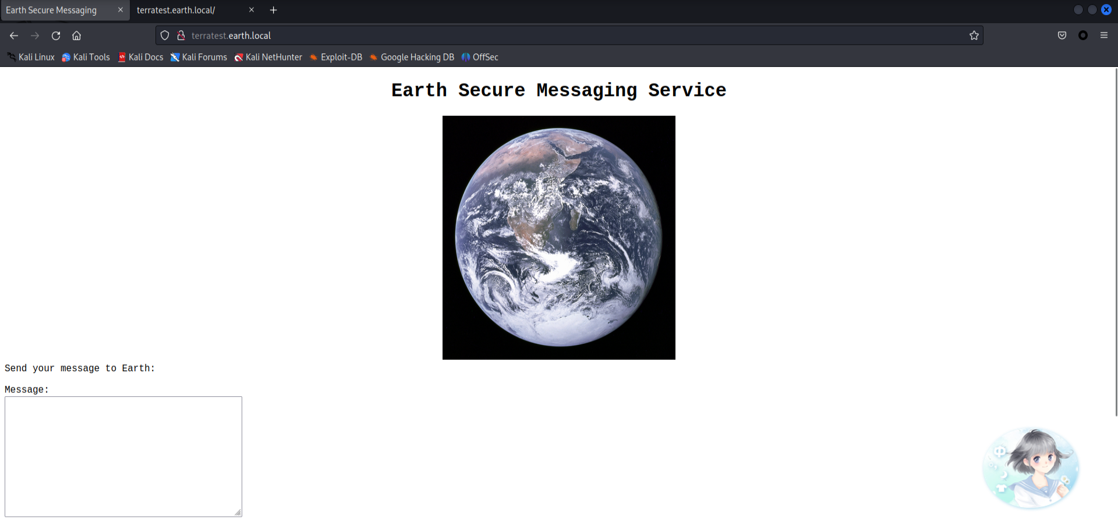
Task: Click the profile account circle icon
Action: [1082, 35]
